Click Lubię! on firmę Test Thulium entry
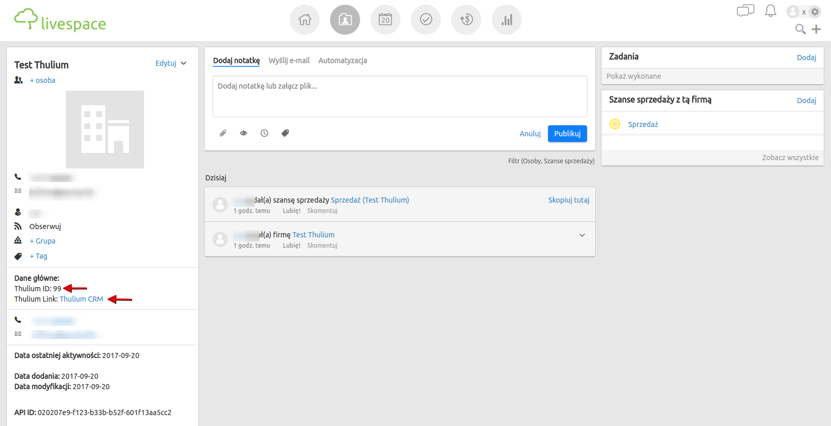 click(x=292, y=246)
